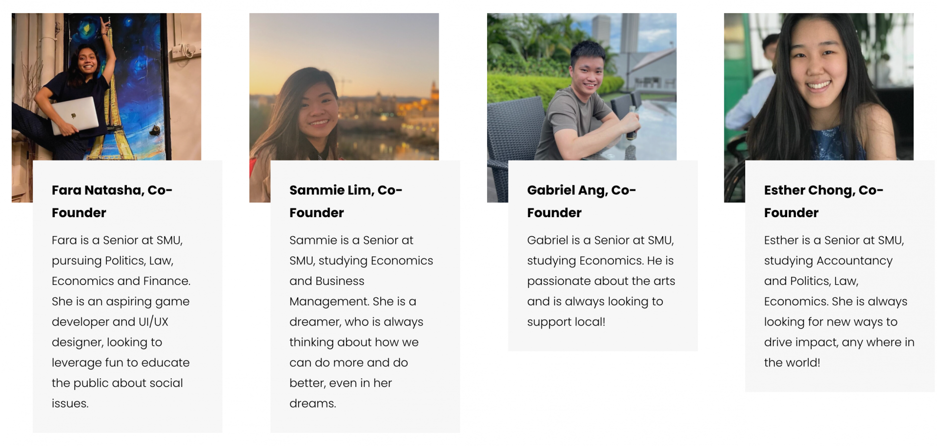
Task: Click 'UI/UX' text in Fara's description
Action: (x=153, y=322)
